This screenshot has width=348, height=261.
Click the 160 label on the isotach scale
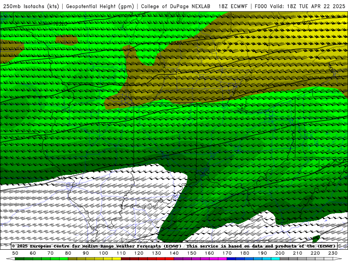(x=209, y=253)
